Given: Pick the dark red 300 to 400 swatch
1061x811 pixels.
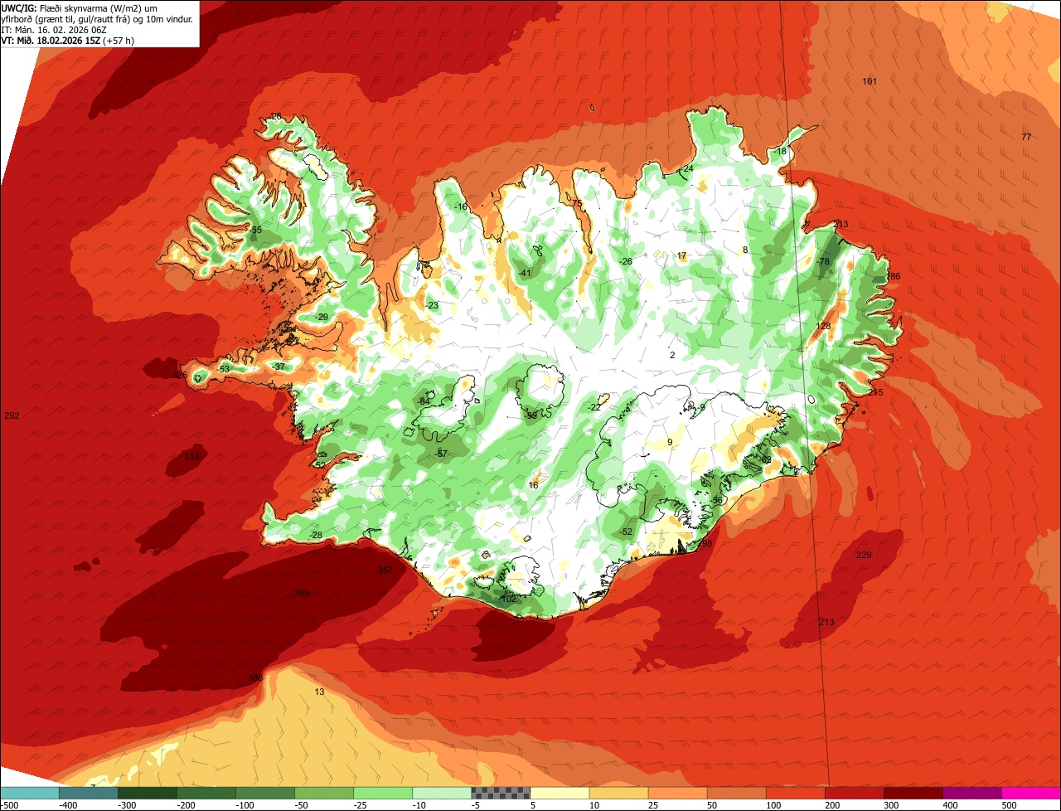Looking at the screenshot, I should pyautogui.click(x=913, y=794).
